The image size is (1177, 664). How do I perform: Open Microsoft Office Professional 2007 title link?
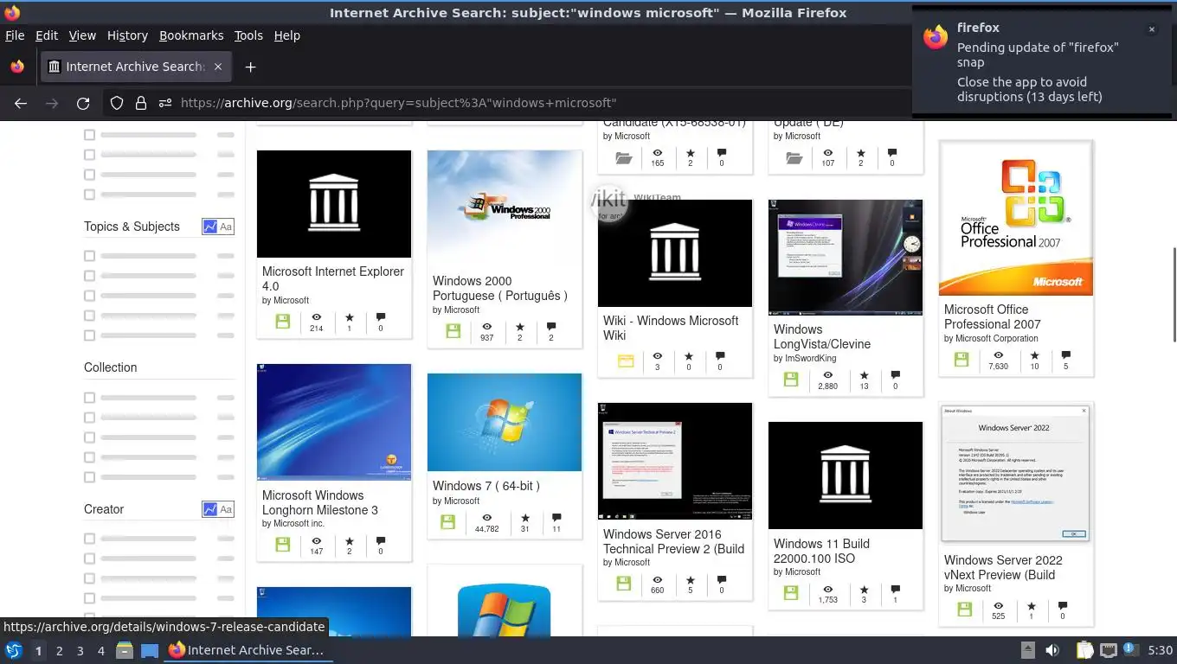coord(993,316)
